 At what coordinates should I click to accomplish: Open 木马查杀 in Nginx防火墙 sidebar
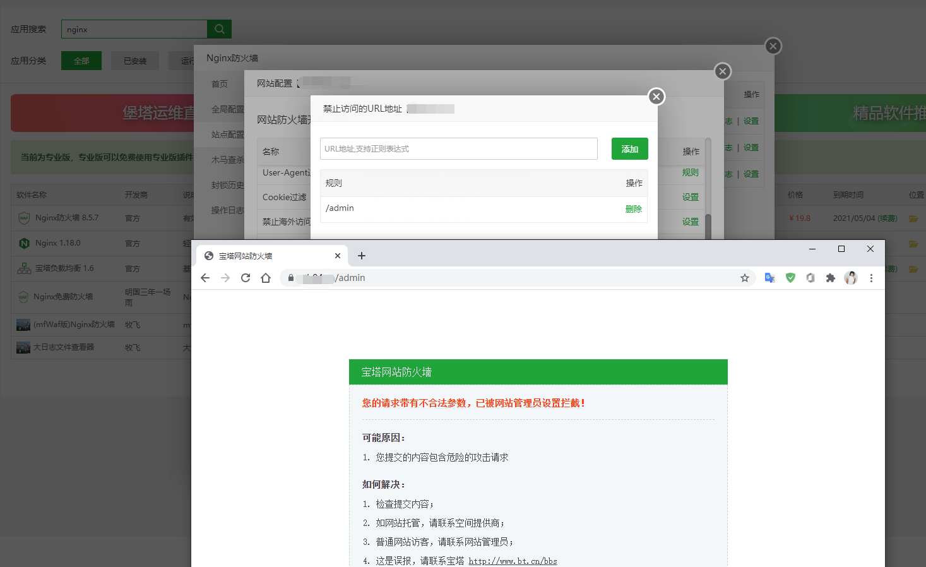coord(227,160)
